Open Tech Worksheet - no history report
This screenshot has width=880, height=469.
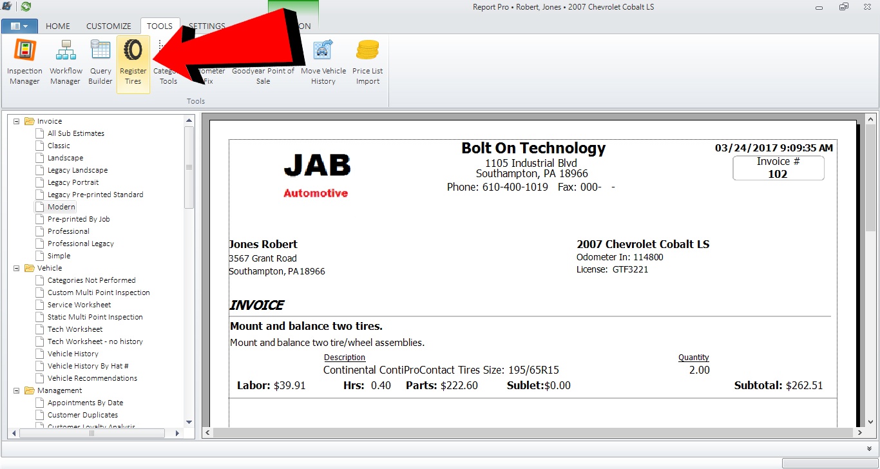[x=95, y=341]
